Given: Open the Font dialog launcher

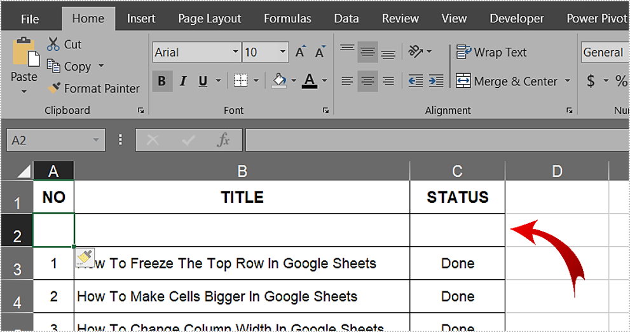Looking at the screenshot, I should 325,110.
